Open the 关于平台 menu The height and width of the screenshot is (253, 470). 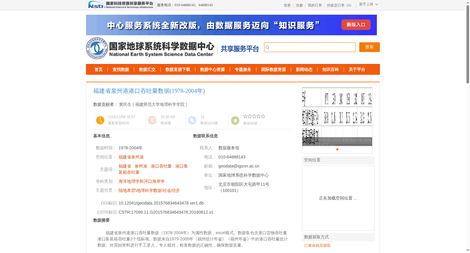coord(357,70)
